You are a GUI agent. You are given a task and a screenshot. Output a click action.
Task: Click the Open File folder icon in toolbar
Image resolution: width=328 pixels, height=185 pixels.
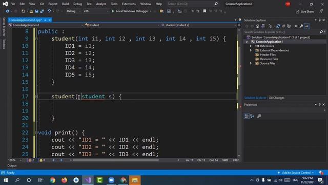31,11
